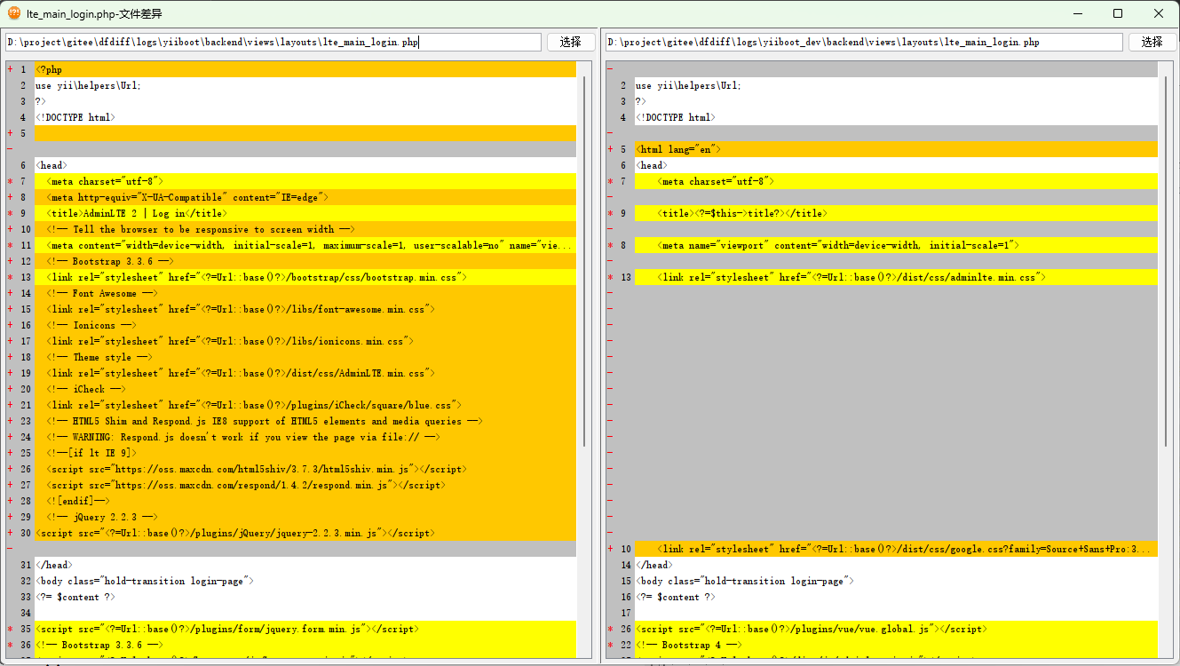The width and height of the screenshot is (1180, 666).
Task: Select left line linking font-awesome.min.css
Action: 305,309
